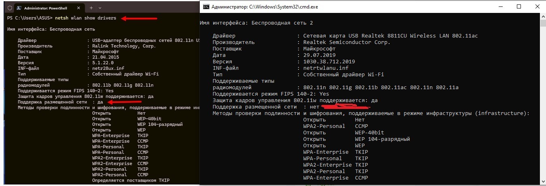
Task: Click the administrator shield icon in PowerShell
Action: 10,8
